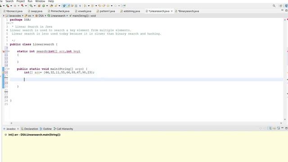
Task: Open the Back navigation history dropdown
Action: tap(112, 6)
